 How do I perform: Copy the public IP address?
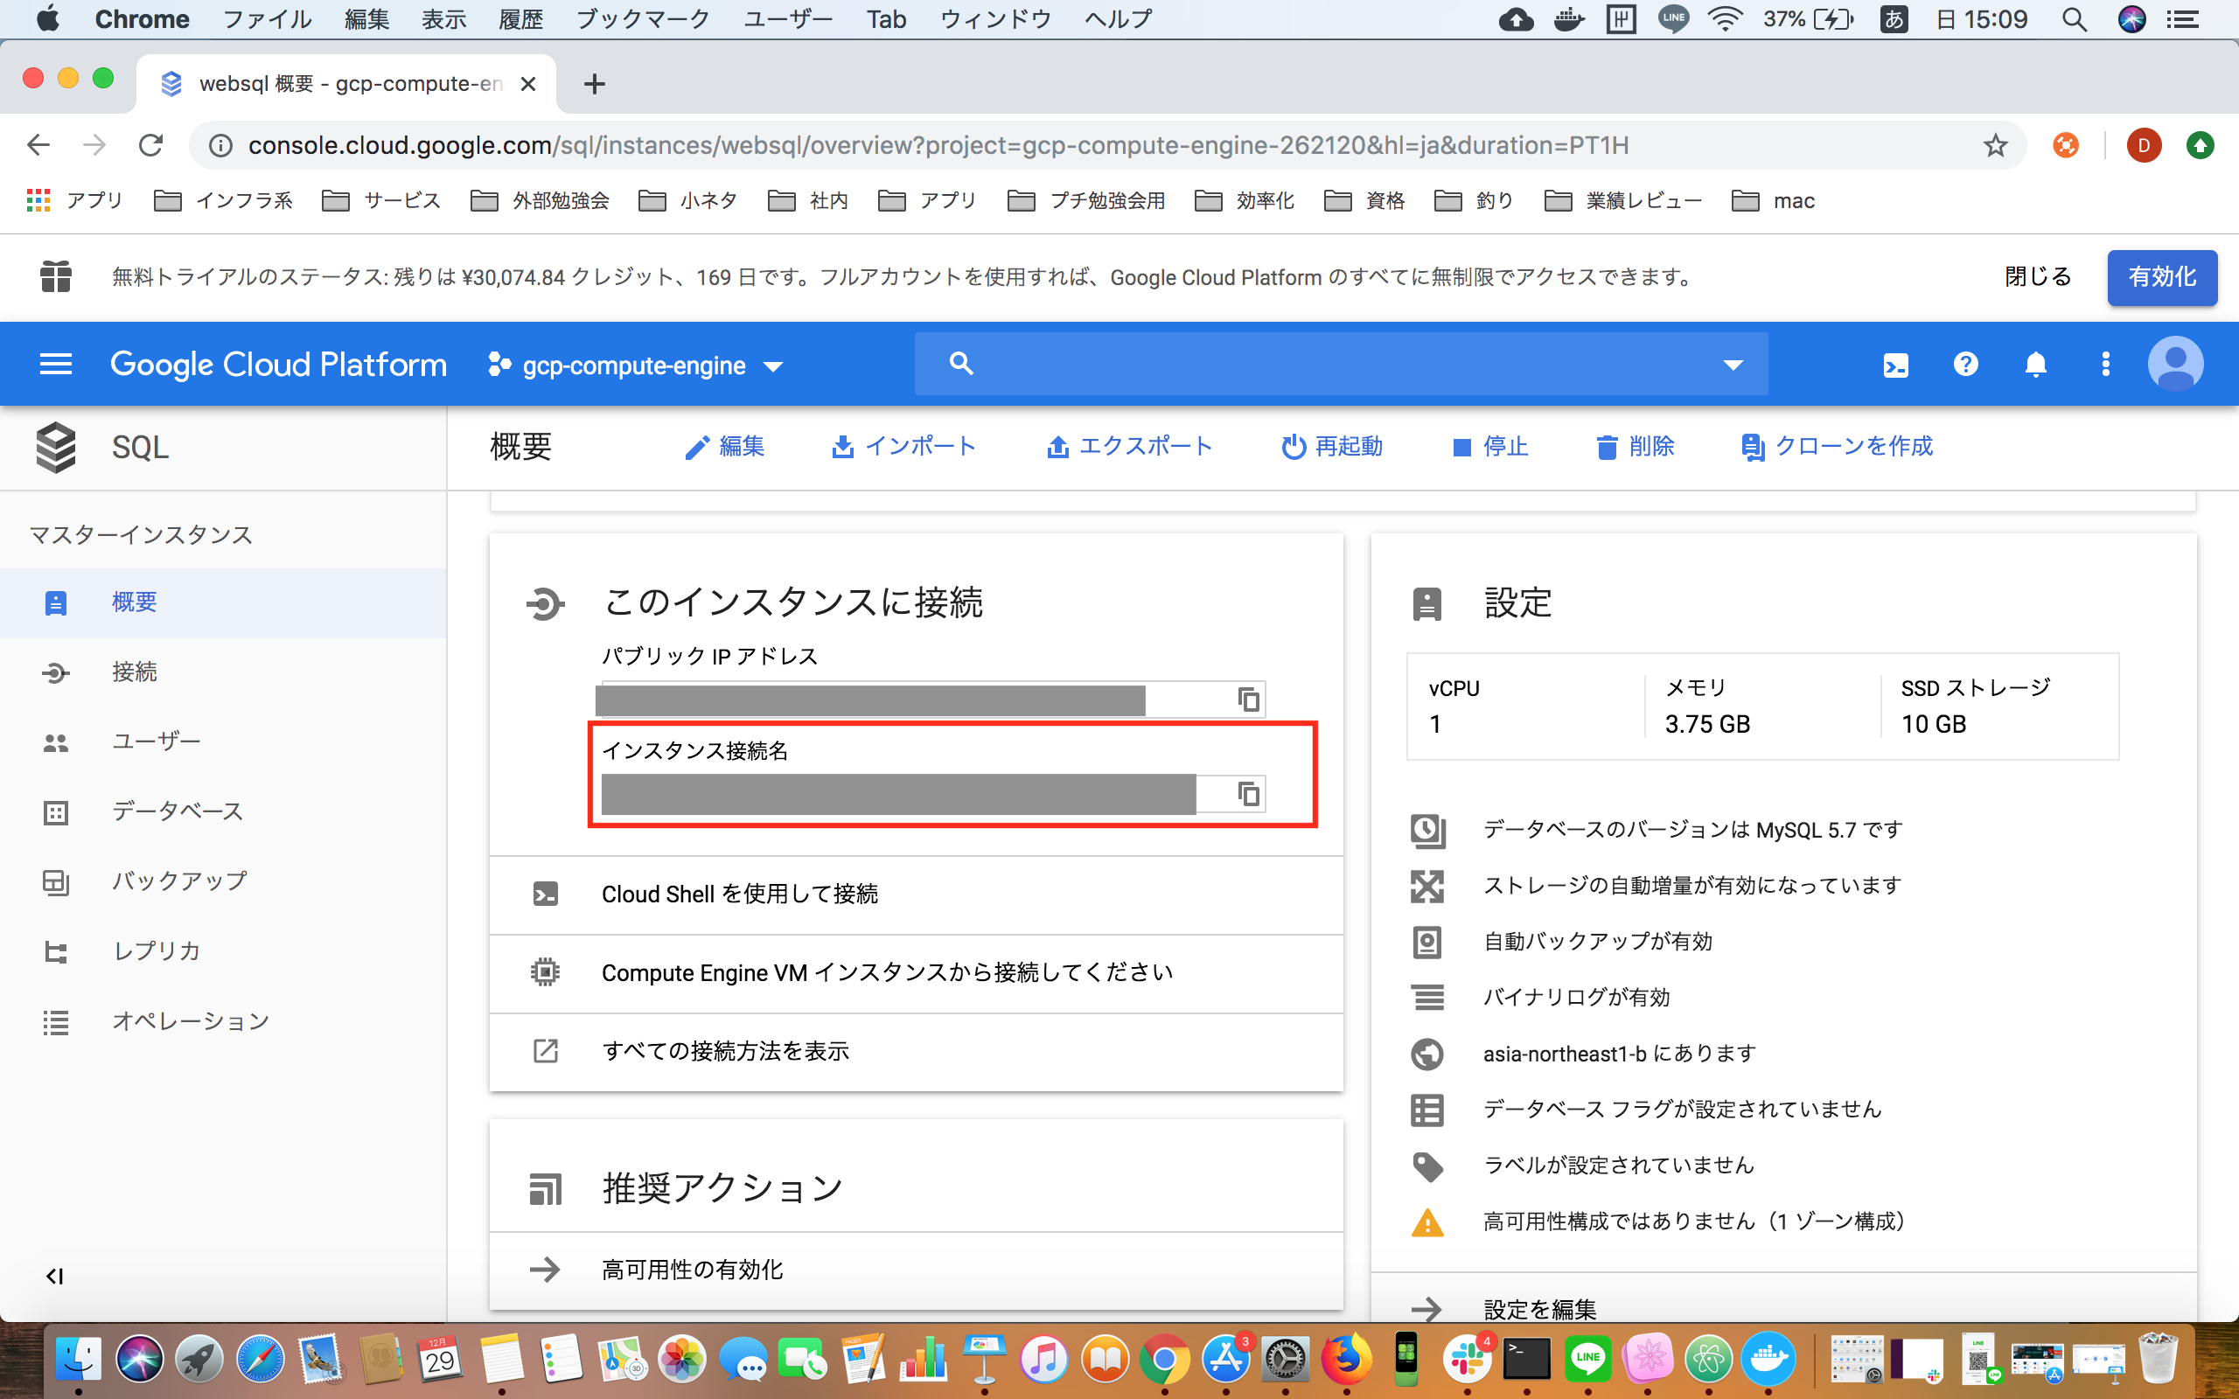coord(1248,699)
